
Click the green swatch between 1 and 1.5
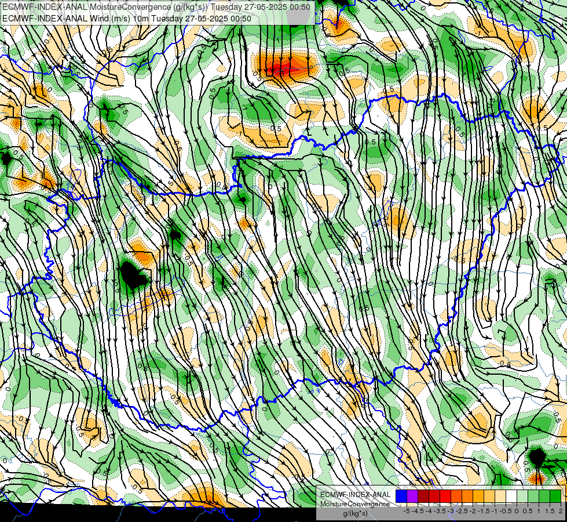[x=544, y=496]
